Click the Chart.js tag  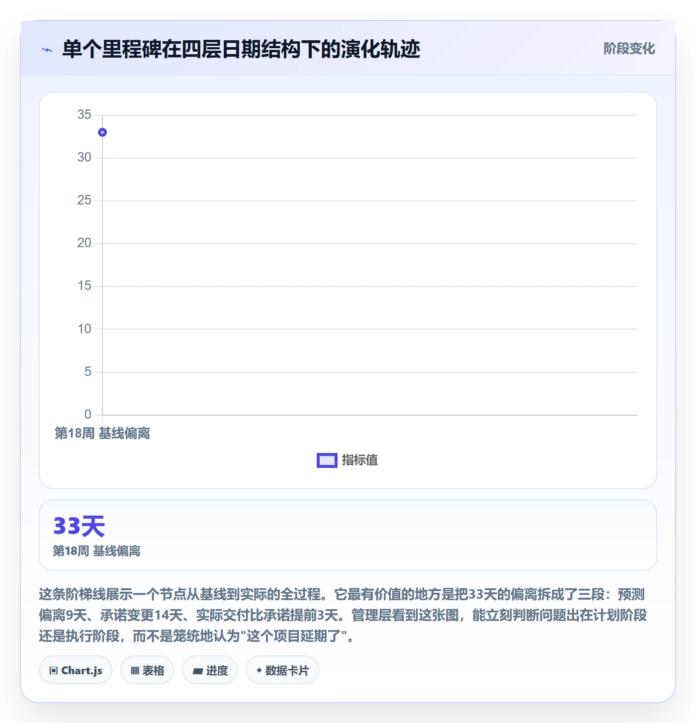point(76,670)
